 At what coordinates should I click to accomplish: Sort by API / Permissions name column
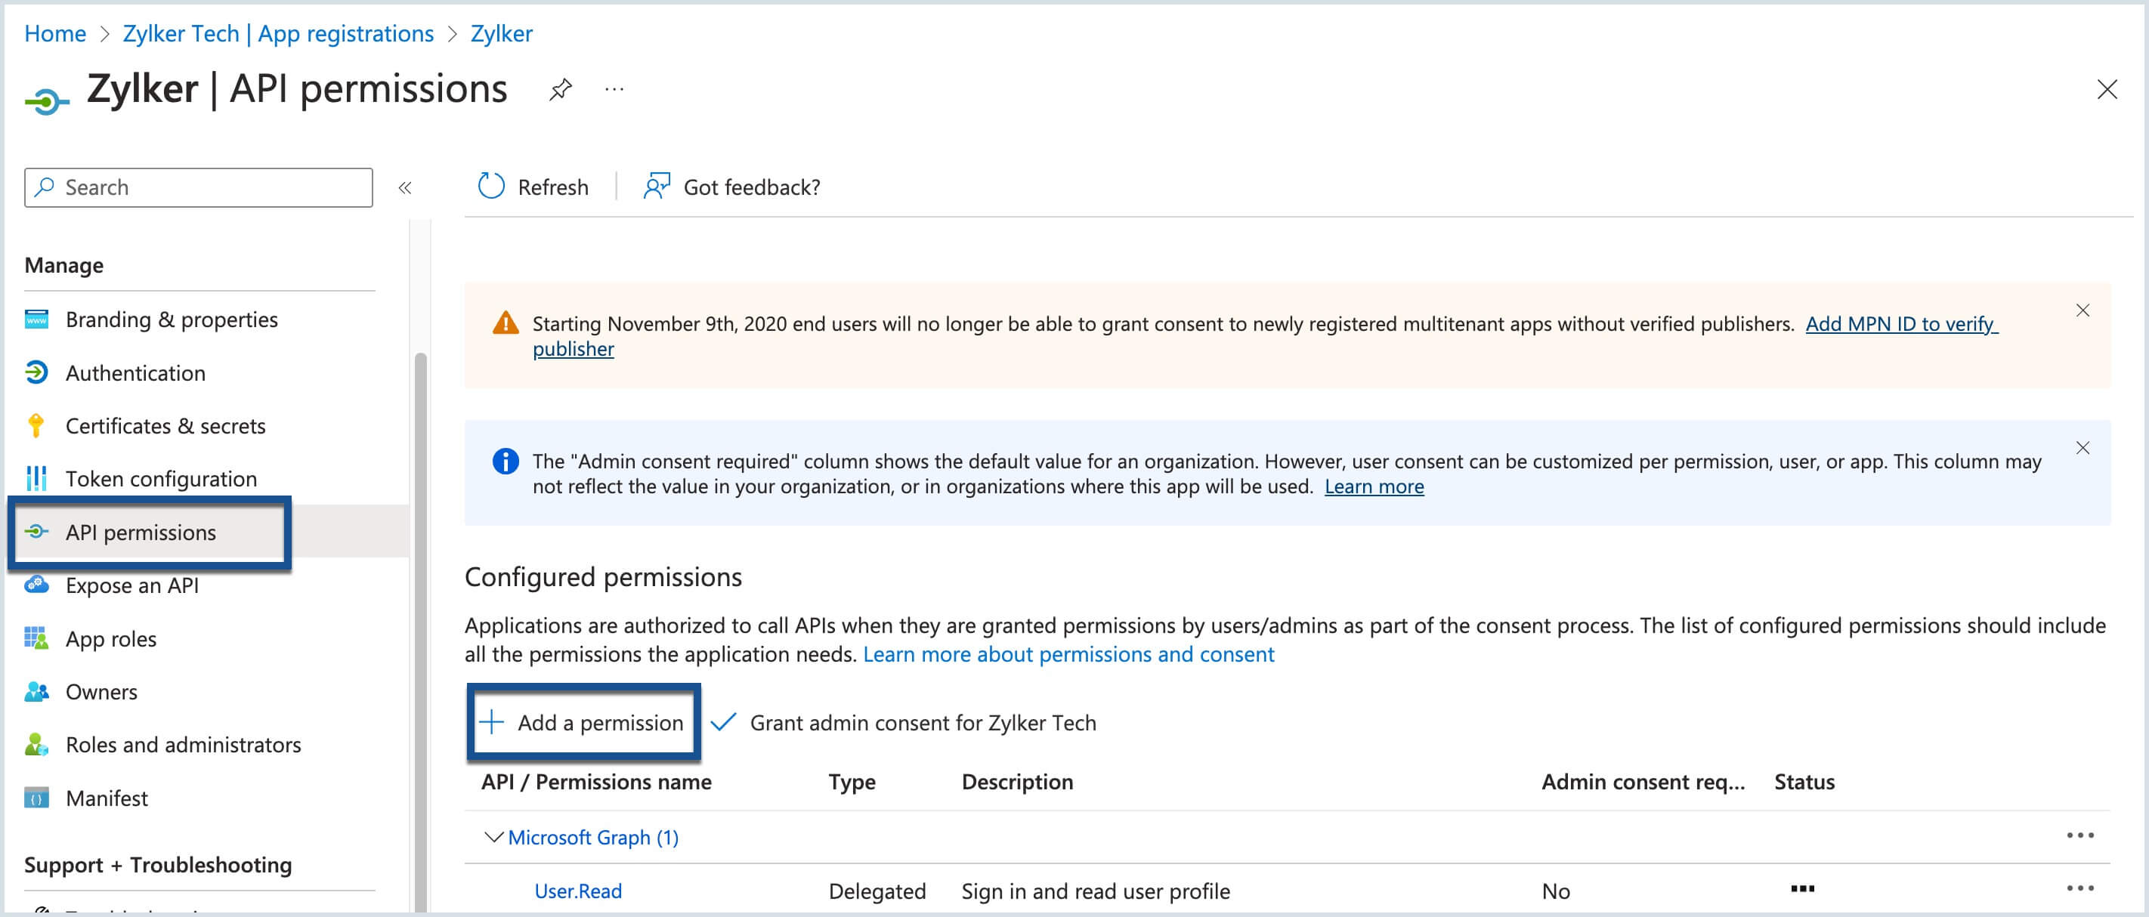coord(595,782)
